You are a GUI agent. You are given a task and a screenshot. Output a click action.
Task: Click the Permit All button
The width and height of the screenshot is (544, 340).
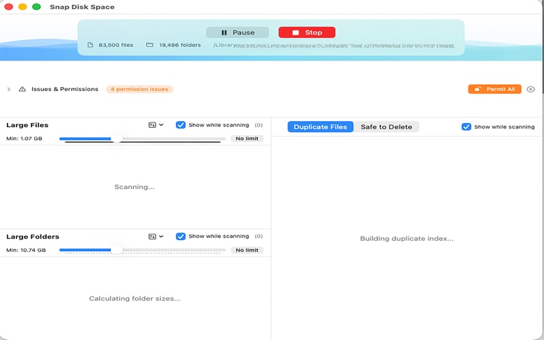[x=494, y=89]
